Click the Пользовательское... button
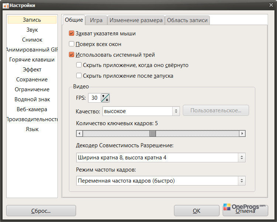 coord(216,110)
